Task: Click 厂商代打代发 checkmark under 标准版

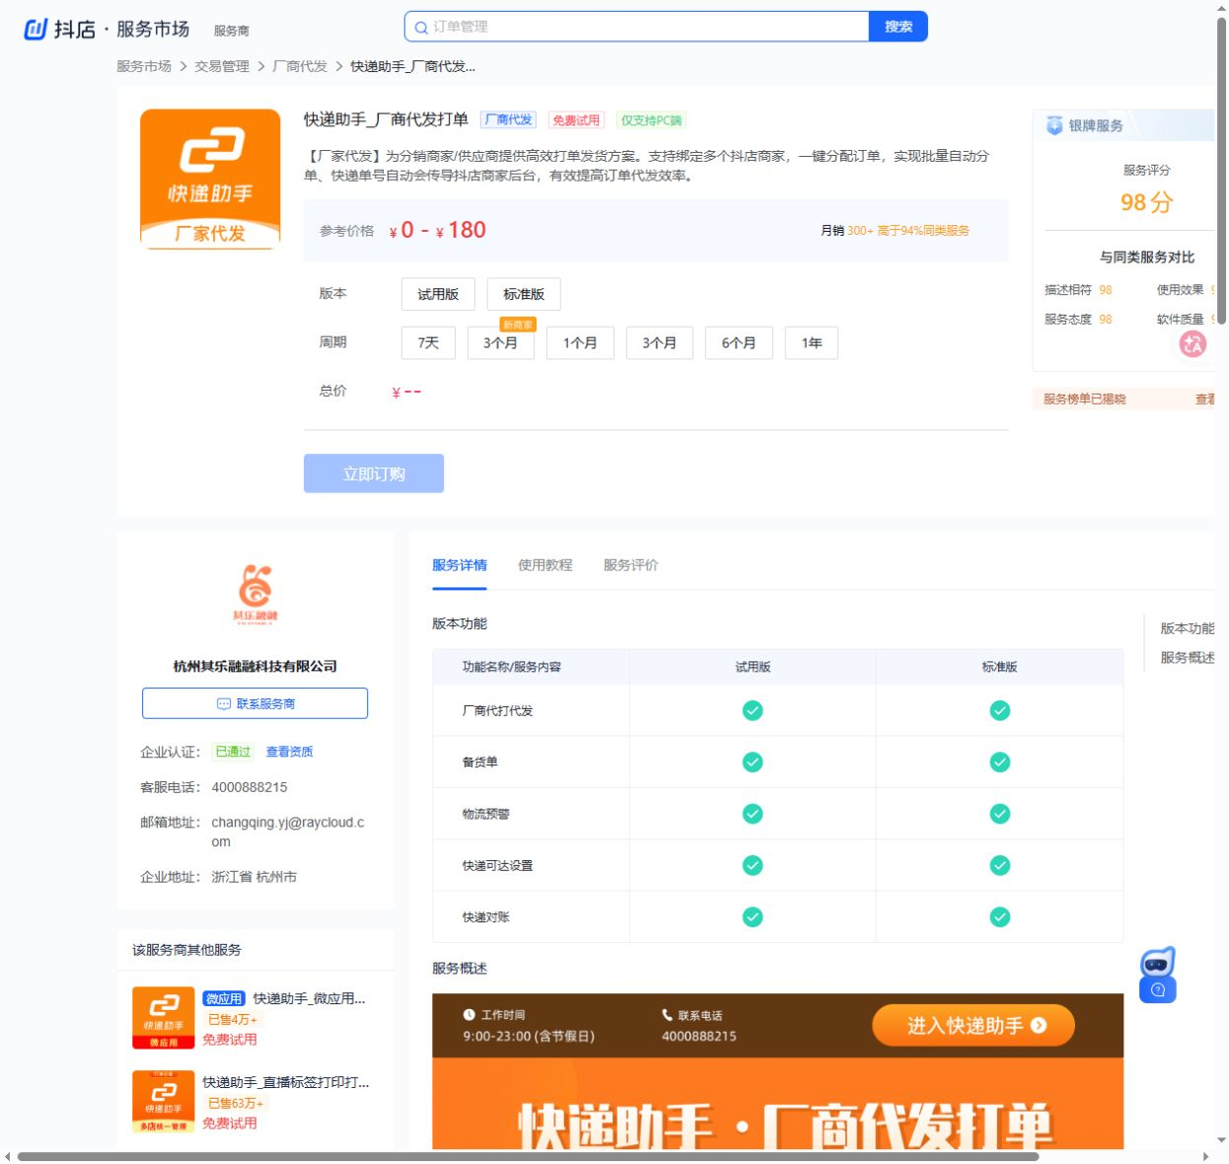Action: click(x=1000, y=711)
